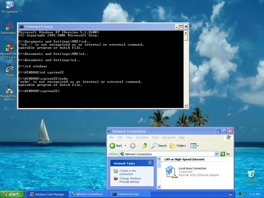Click Command Prompt scroll down arrow
This screenshot has width=264, height=198.
tap(186, 106)
